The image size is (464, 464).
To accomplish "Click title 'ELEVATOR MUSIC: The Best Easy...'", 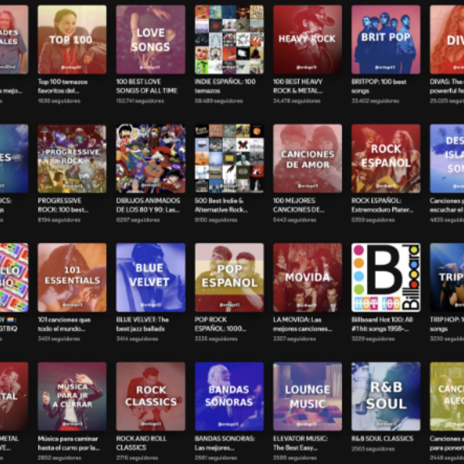I will pos(300,443).
